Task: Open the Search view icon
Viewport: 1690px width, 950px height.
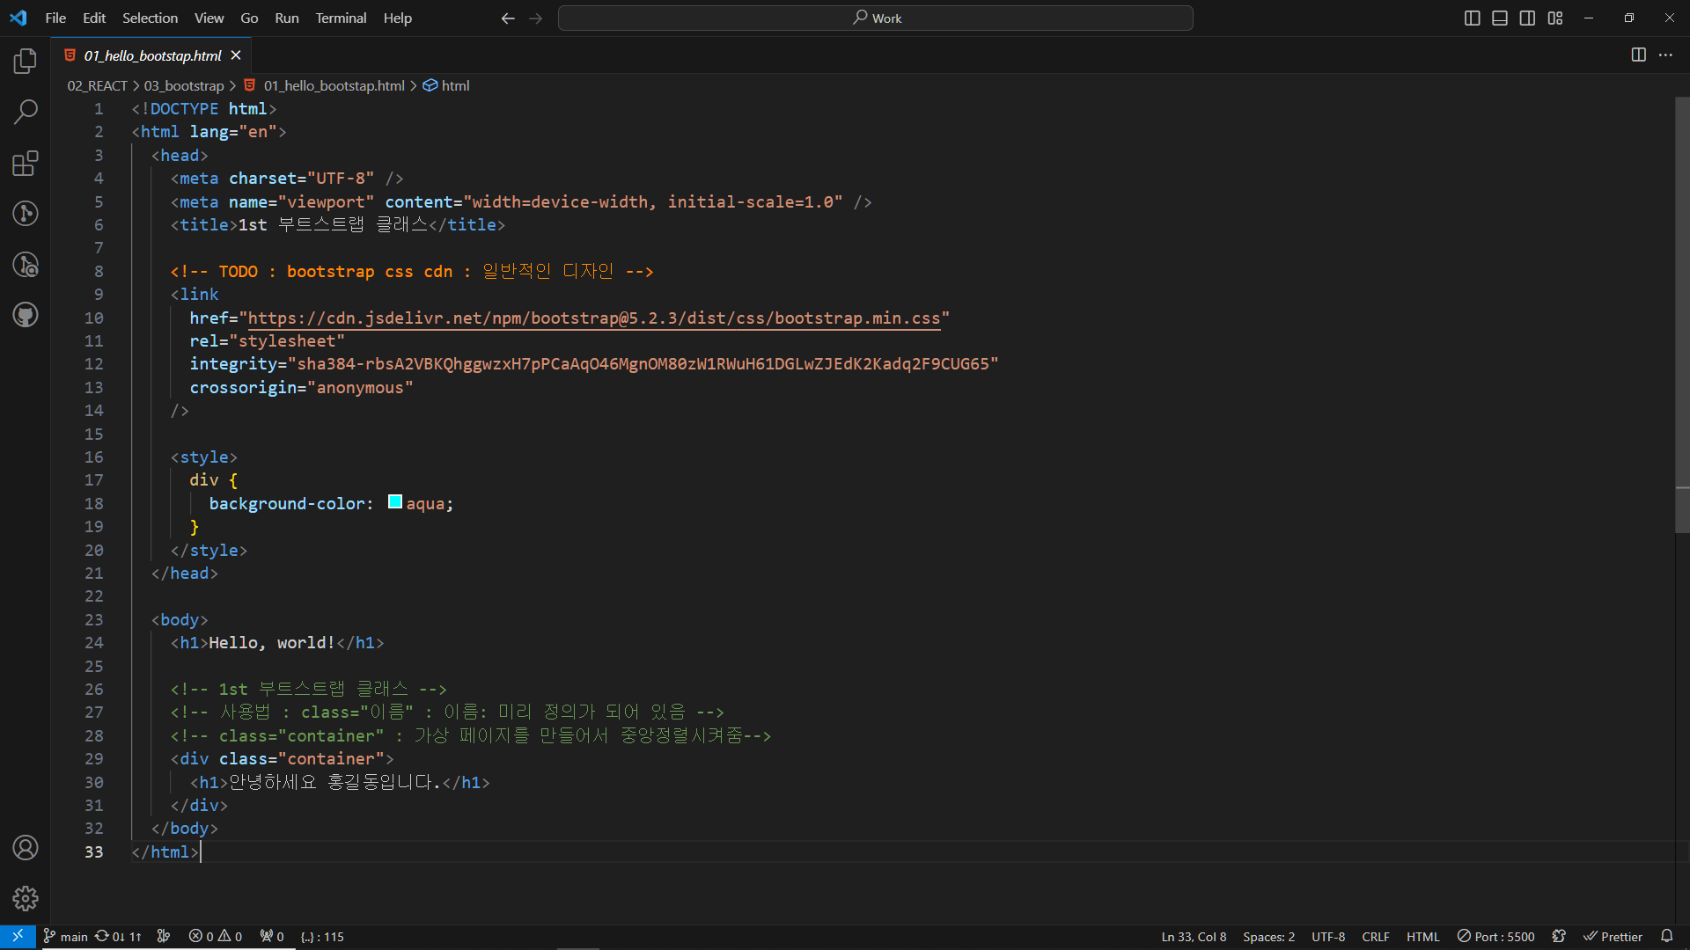Action: click(26, 112)
